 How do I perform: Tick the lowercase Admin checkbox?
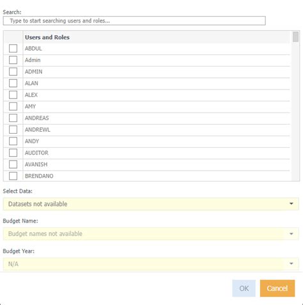(x=13, y=60)
